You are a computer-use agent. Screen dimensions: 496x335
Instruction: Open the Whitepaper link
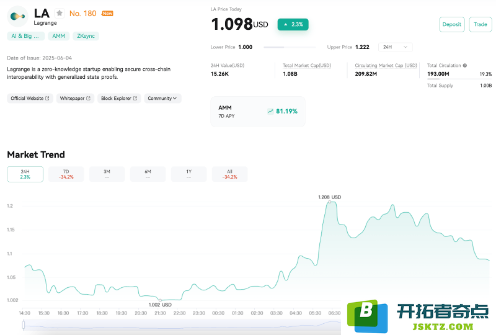click(75, 98)
